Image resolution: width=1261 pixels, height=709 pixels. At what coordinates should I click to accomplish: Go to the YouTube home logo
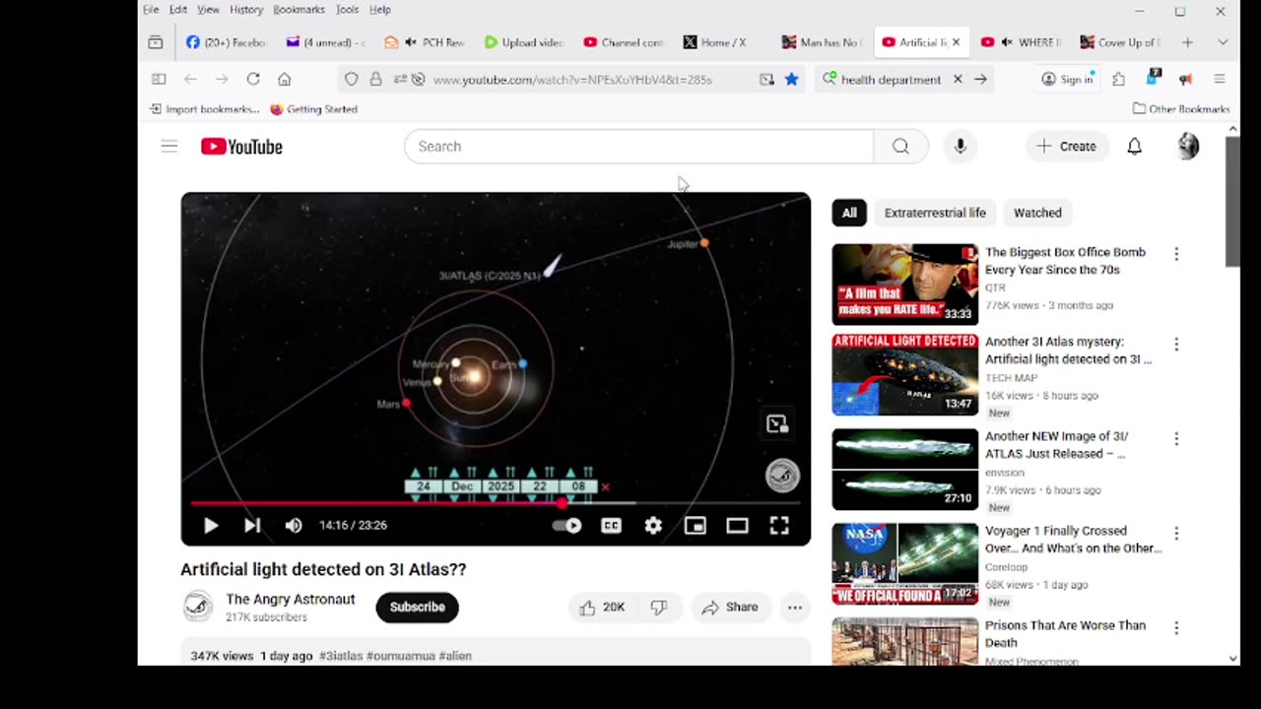[x=241, y=147]
